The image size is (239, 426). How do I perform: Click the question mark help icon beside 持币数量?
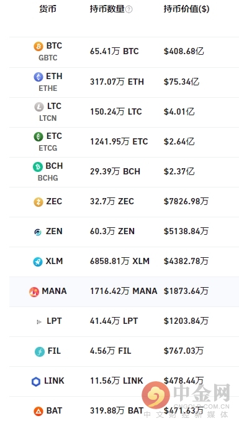[129, 9]
